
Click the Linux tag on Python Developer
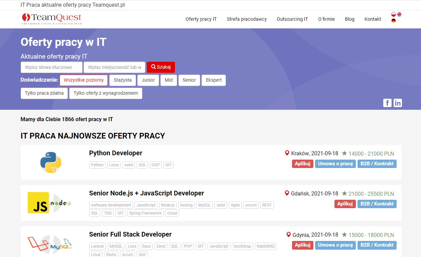tap(114, 165)
